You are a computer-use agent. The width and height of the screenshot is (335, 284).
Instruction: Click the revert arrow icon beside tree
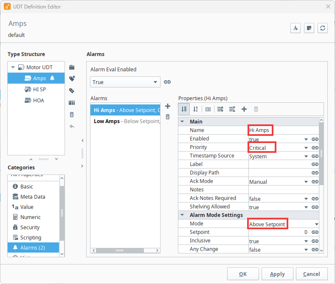72,127
